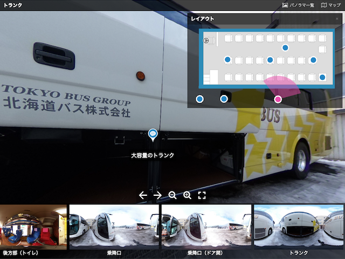Enter fullscreen view mode
This screenshot has width=345, height=259.
pyautogui.click(x=202, y=195)
